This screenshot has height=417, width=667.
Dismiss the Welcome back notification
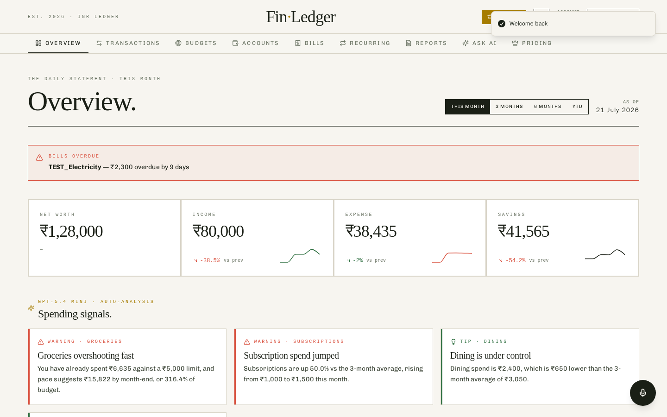point(573,24)
